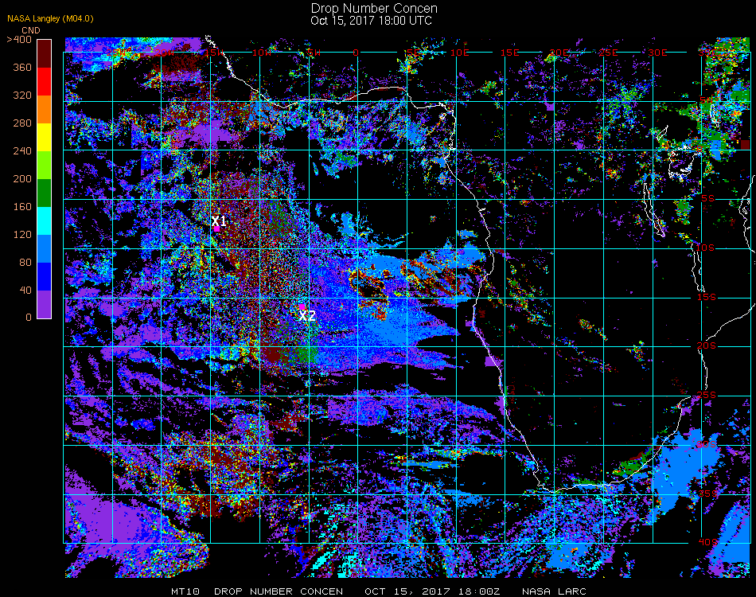Click the '240' scale label
The height and width of the screenshot is (597, 756).
coord(22,151)
